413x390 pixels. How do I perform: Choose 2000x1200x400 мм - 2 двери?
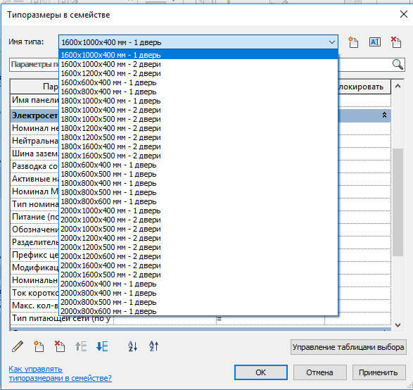[x=198, y=238]
